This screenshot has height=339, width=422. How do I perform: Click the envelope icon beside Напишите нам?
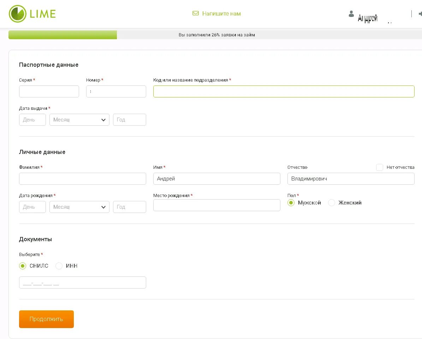point(196,13)
